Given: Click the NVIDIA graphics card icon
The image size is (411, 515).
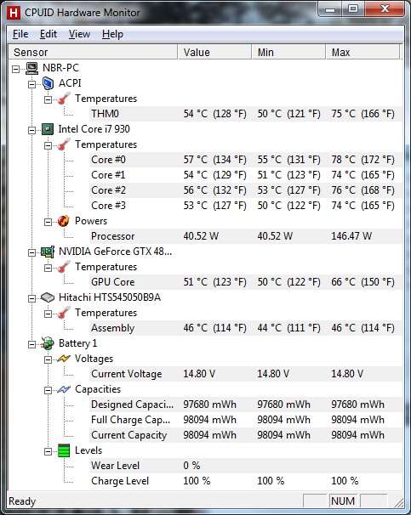Looking at the screenshot, I should tap(48, 252).
